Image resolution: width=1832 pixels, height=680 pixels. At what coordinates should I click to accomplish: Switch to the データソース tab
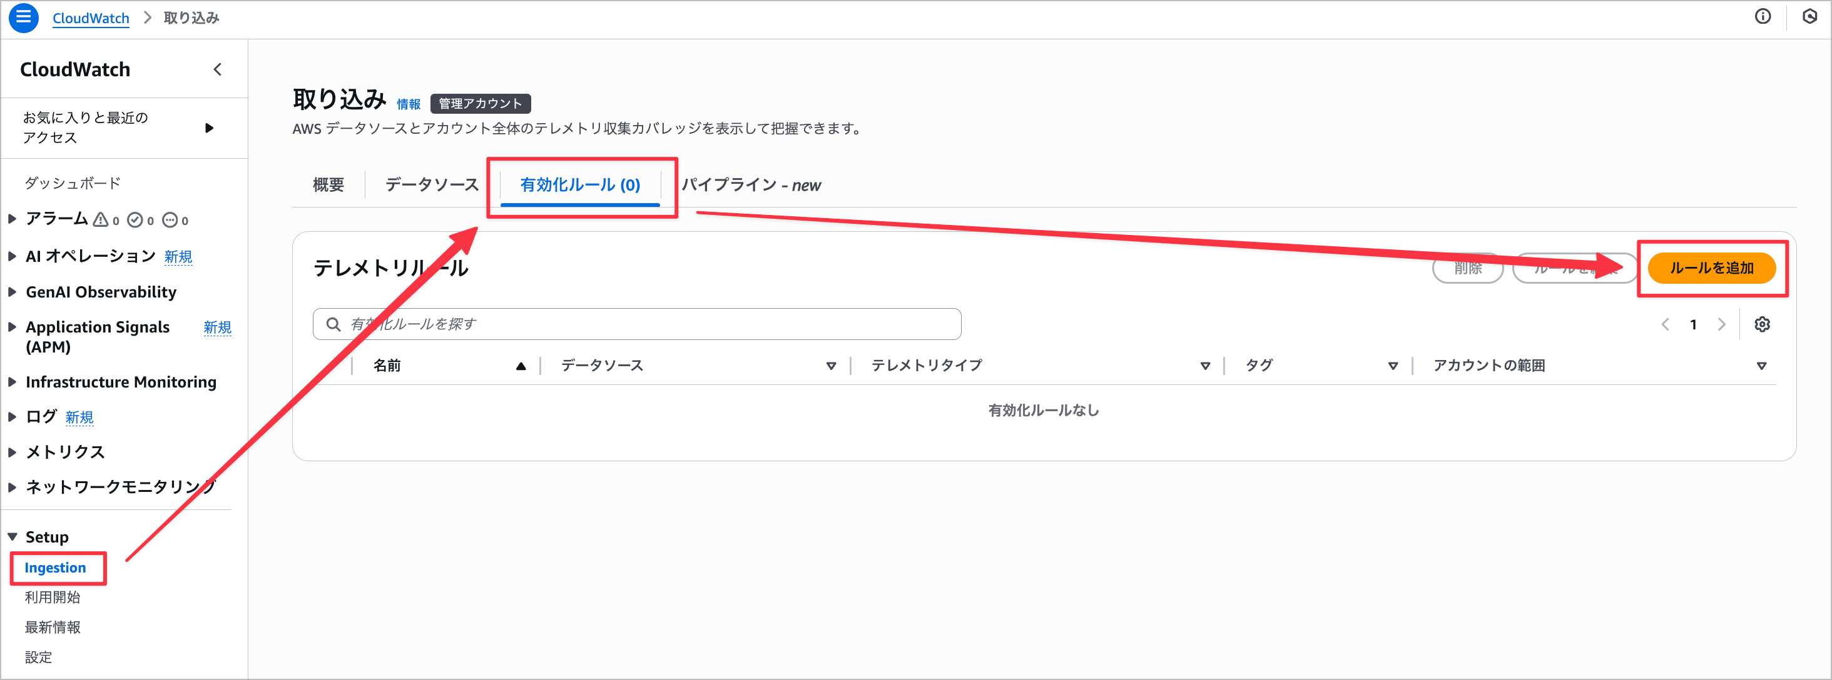432,185
